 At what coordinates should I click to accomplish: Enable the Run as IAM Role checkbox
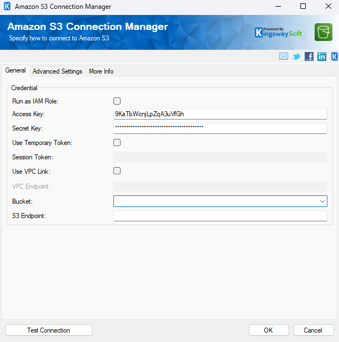[117, 101]
